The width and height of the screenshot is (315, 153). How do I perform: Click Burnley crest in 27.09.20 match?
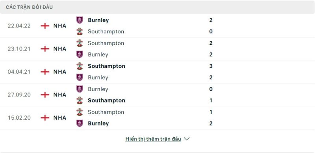(x=80, y=89)
